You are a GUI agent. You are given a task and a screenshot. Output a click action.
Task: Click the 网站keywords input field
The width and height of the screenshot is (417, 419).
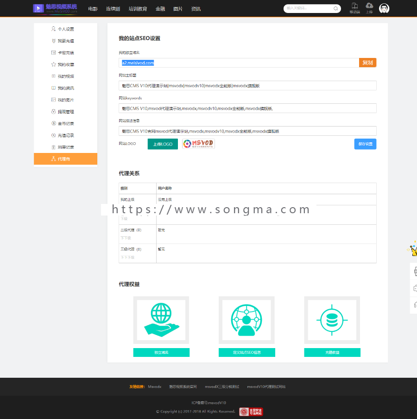pyautogui.click(x=247, y=108)
